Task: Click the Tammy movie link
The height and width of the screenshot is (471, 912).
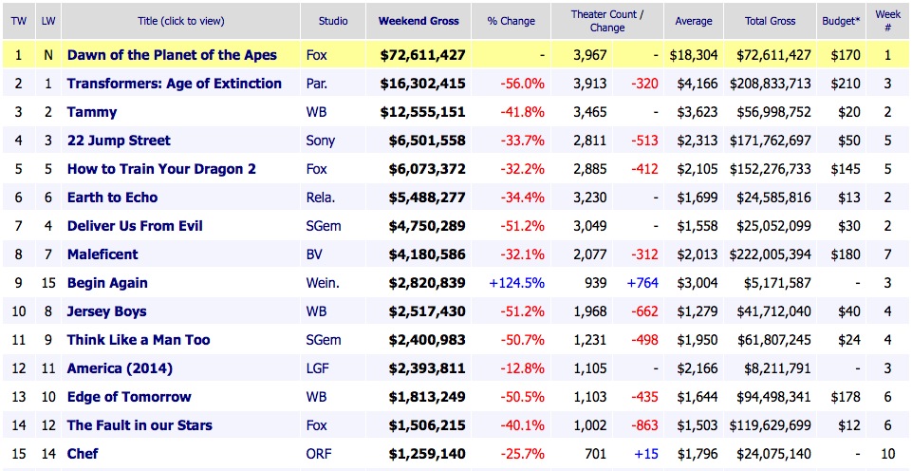Action: pyautogui.click(x=92, y=112)
